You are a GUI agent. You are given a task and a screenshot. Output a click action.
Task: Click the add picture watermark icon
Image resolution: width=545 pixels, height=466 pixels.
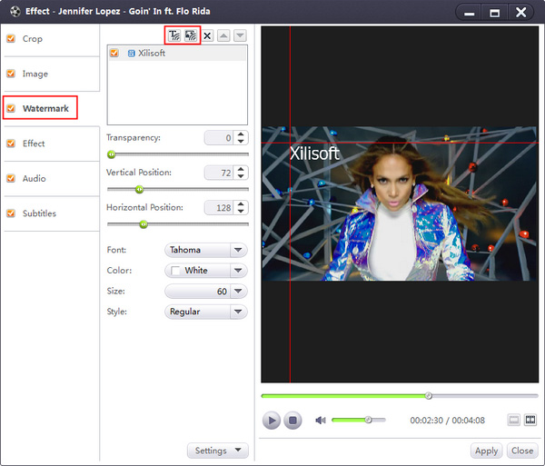pyautogui.click(x=191, y=35)
